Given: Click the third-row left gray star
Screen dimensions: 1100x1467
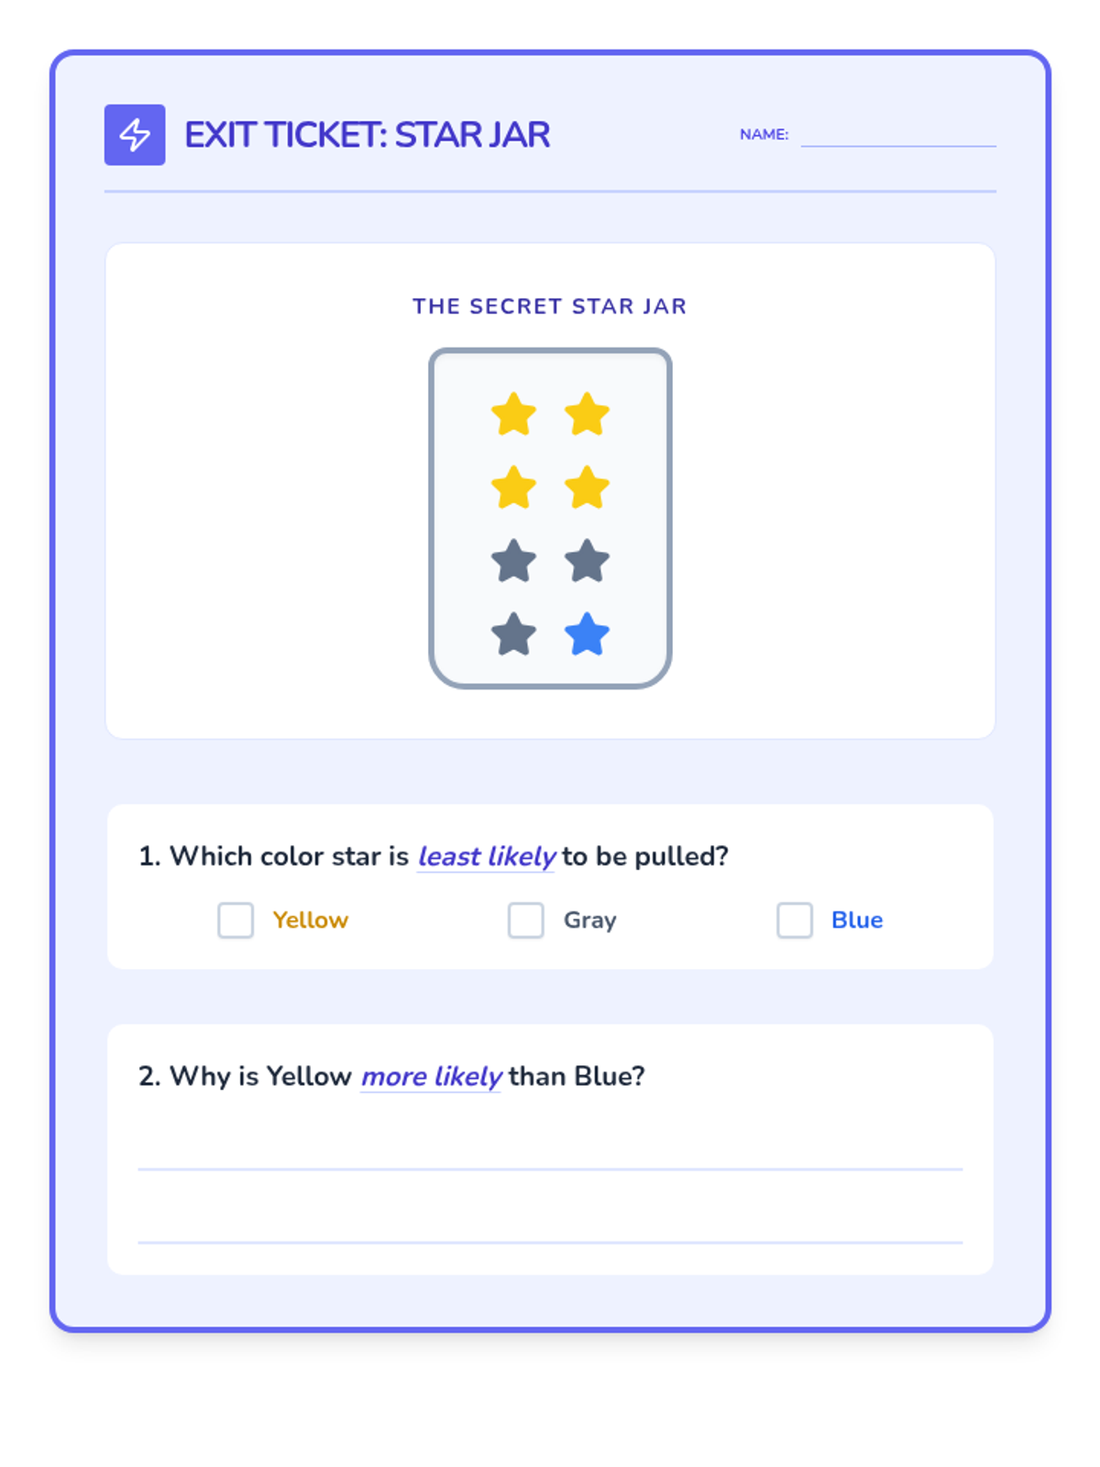Looking at the screenshot, I should 513,561.
